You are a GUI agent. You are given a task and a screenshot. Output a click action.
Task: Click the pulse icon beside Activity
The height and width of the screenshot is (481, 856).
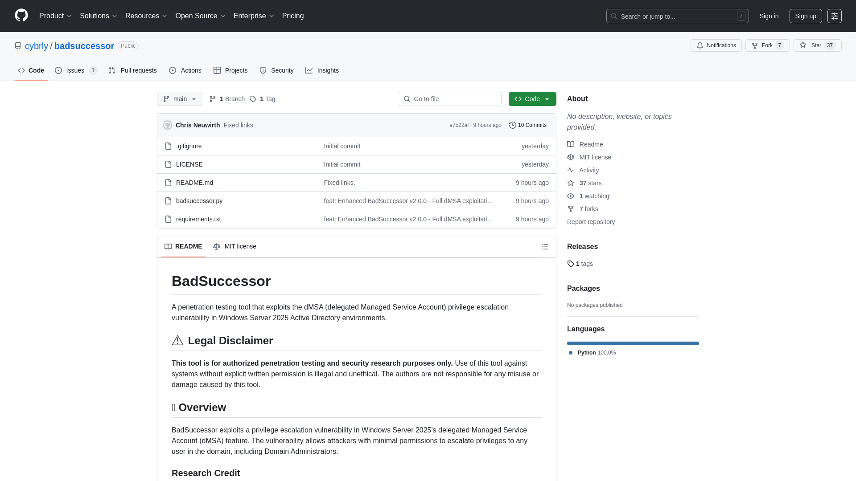click(x=571, y=170)
